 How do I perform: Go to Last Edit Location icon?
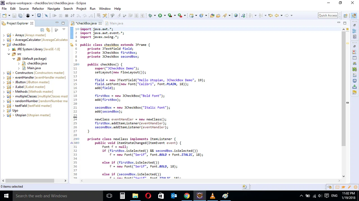point(270,16)
